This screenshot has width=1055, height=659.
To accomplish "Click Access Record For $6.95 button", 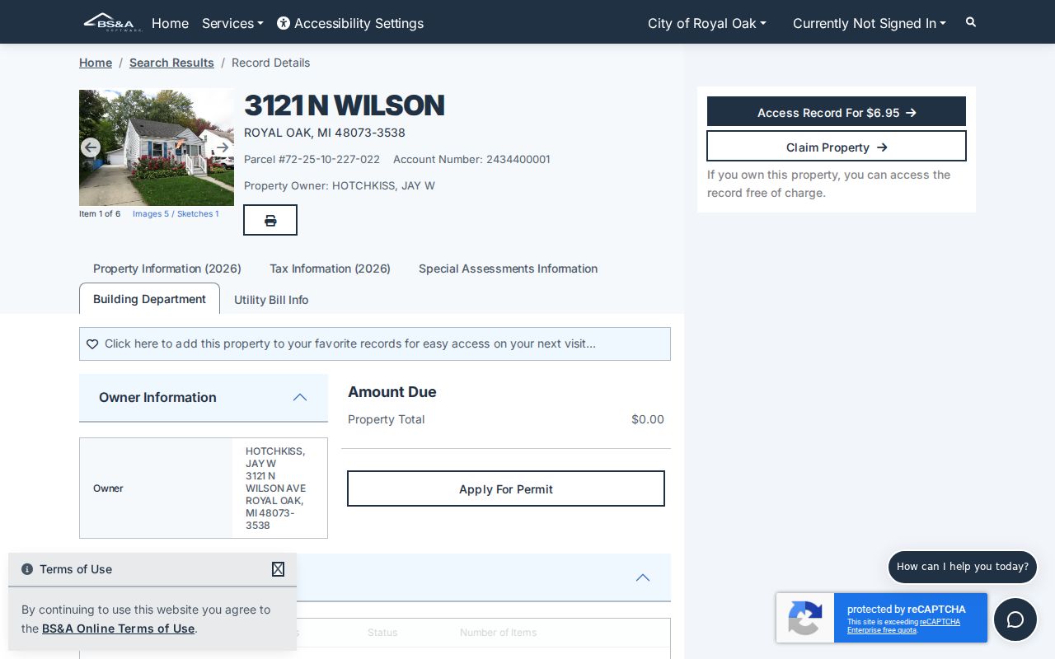I will (837, 112).
